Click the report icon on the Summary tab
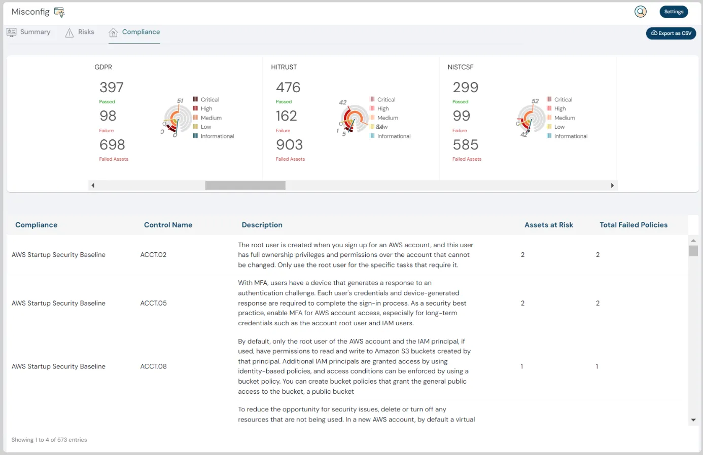 click(x=11, y=31)
